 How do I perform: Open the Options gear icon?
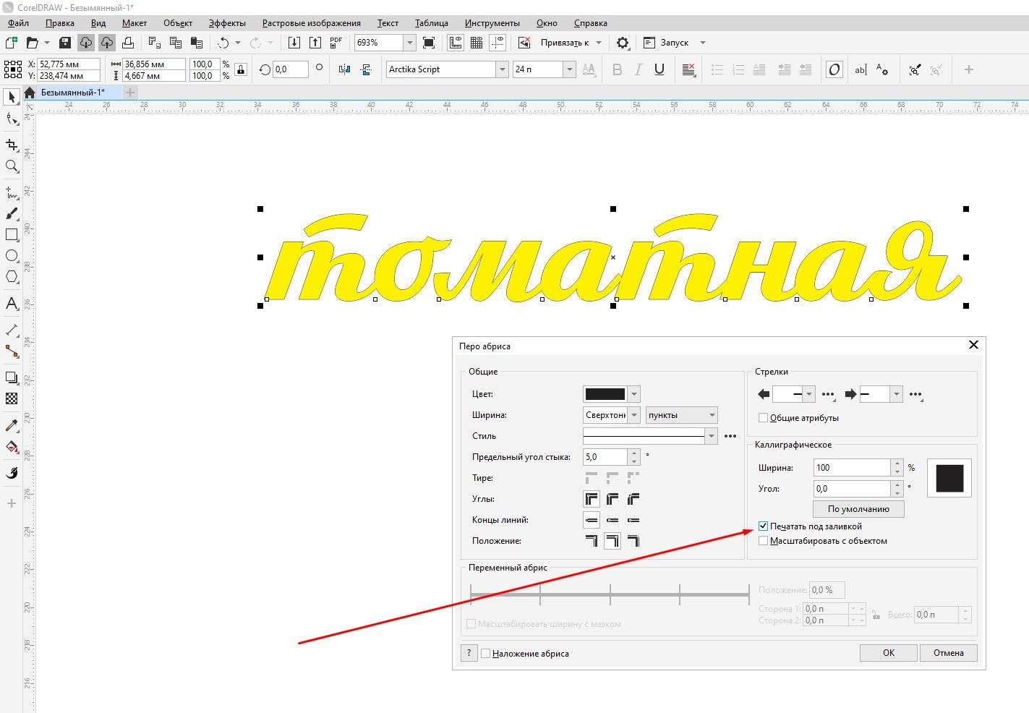623,43
